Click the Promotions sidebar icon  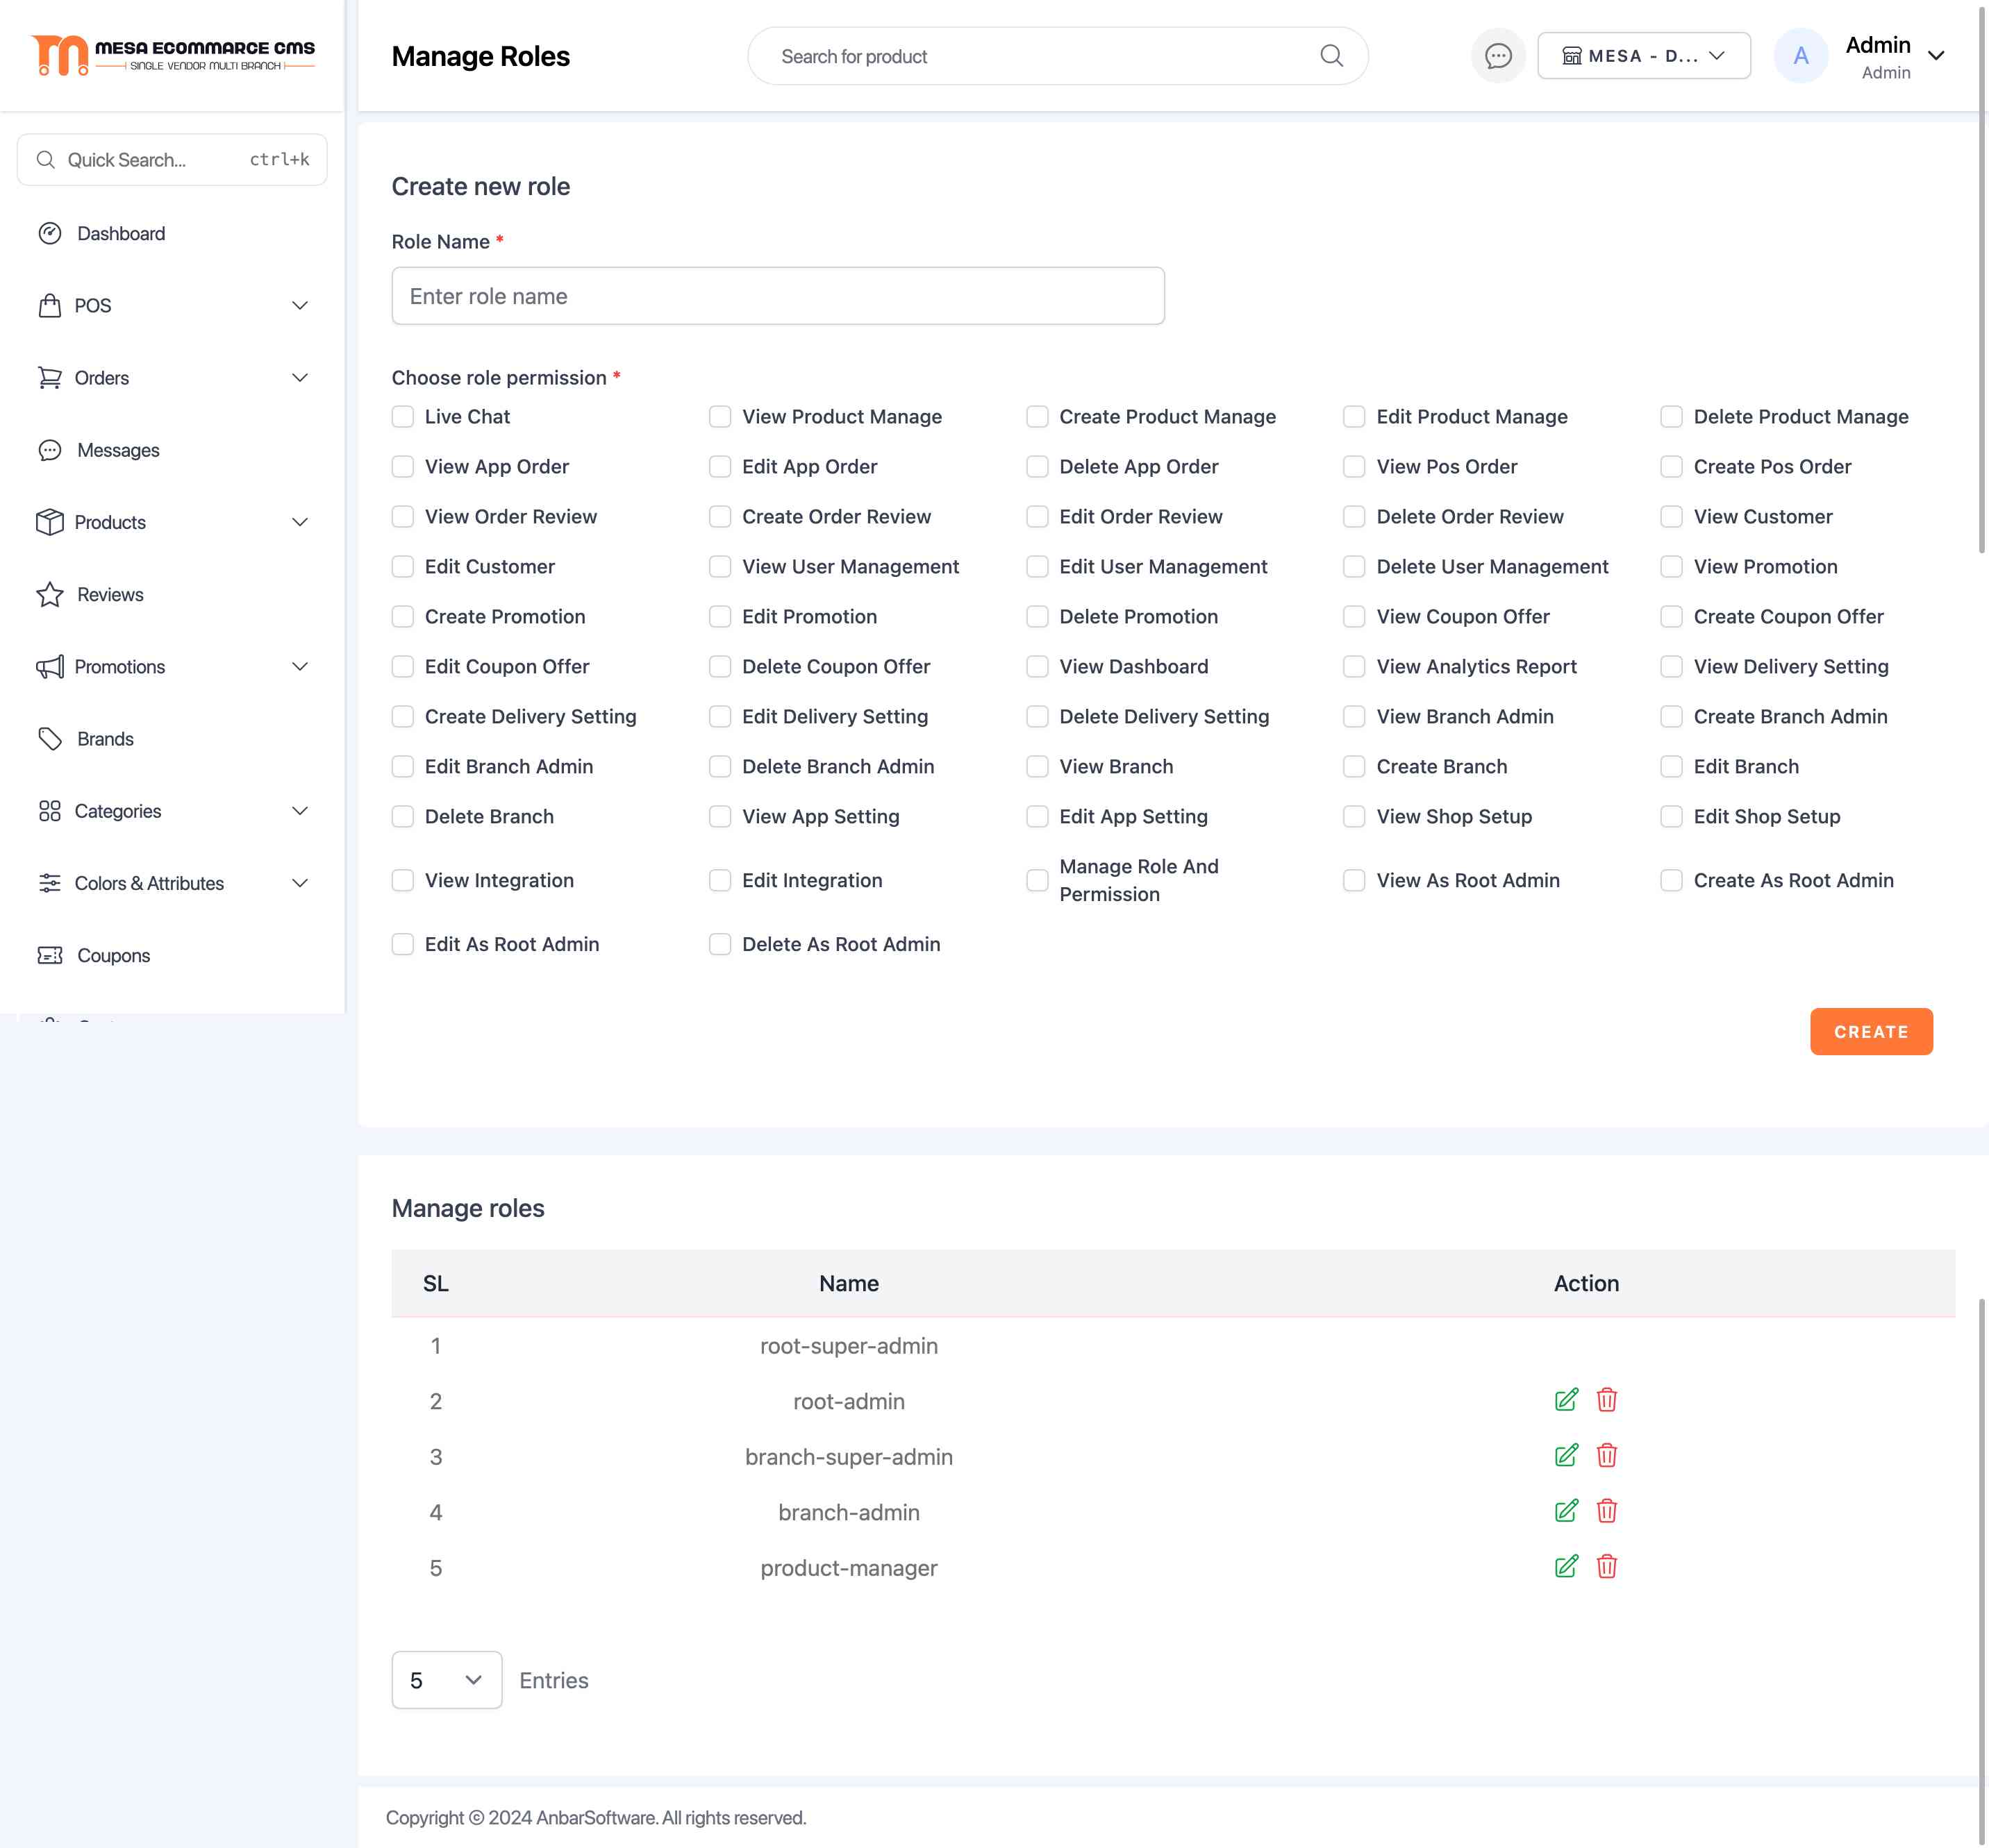point(49,667)
